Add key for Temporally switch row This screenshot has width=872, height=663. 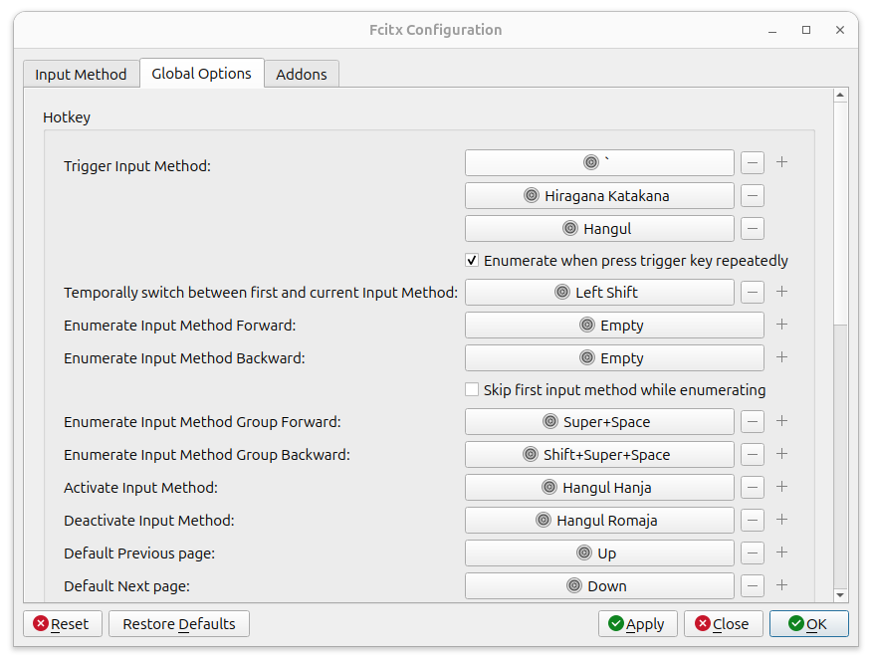[781, 292]
